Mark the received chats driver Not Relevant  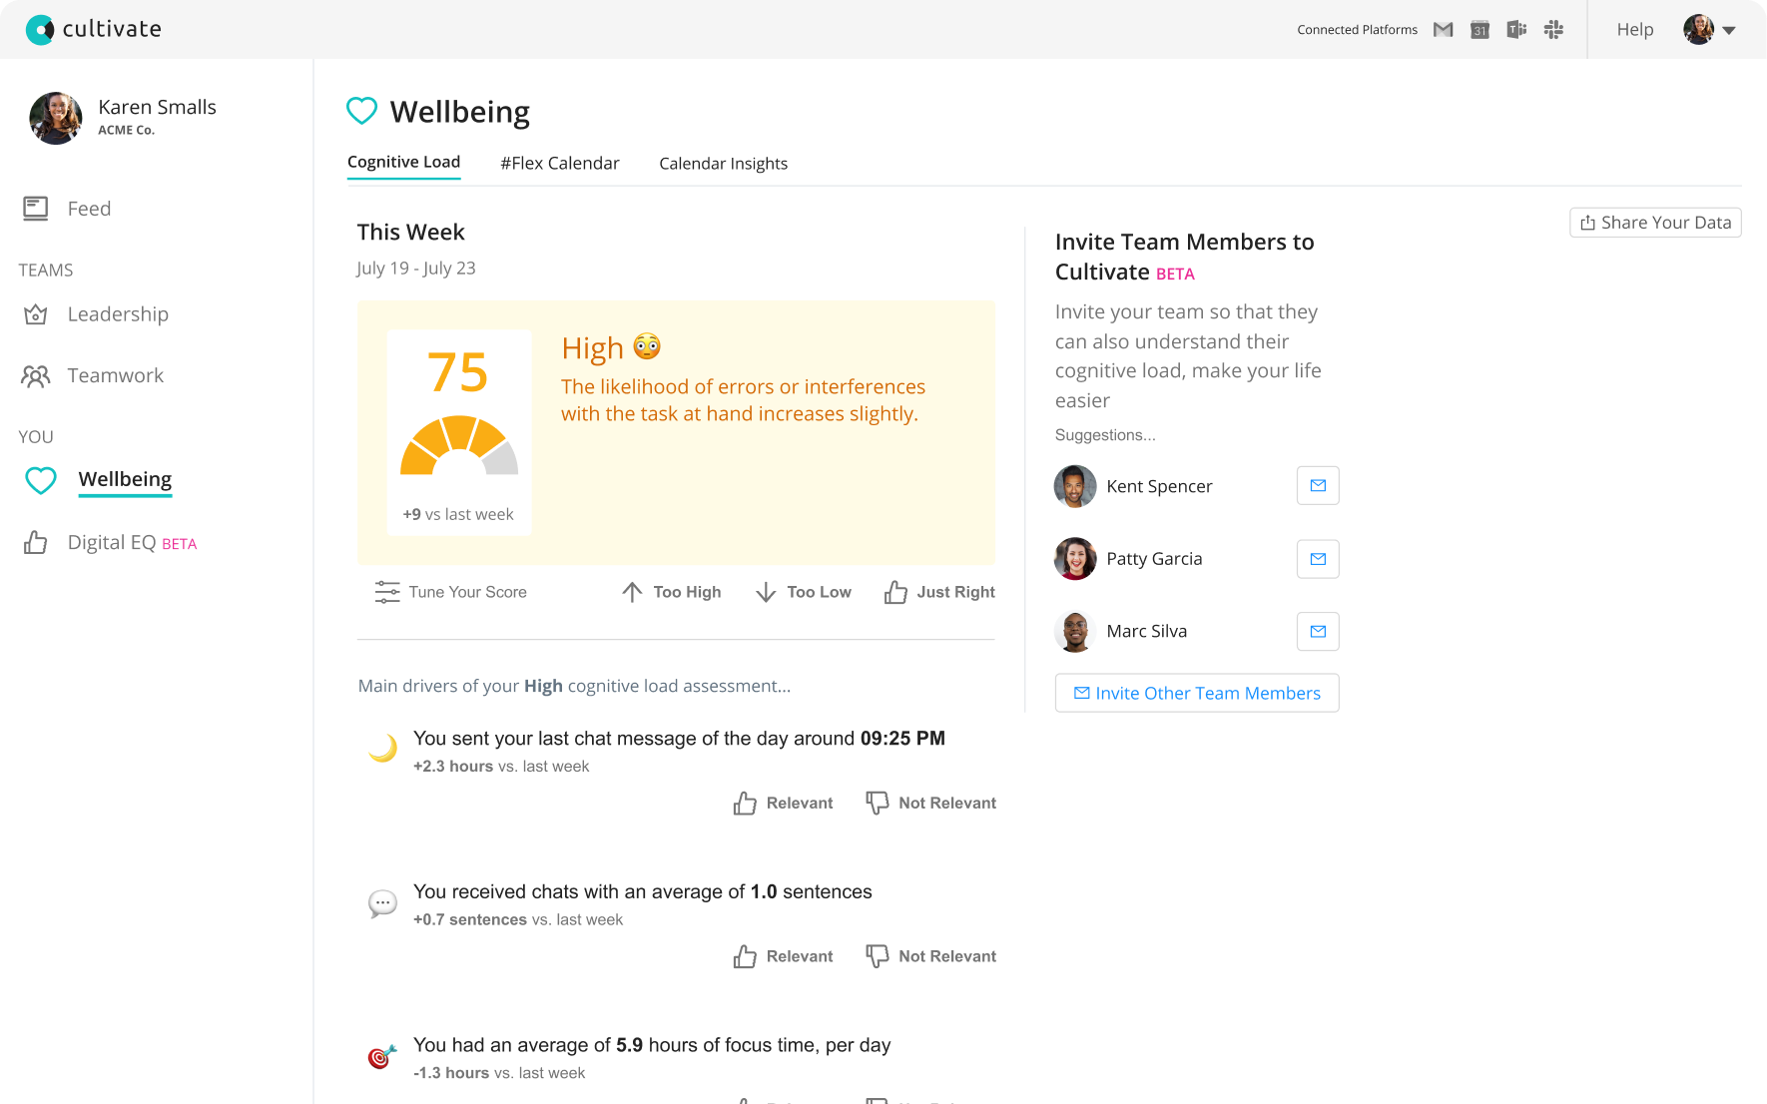(929, 955)
